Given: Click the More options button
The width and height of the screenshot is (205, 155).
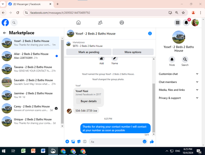Looking at the screenshot, I should point(133,52).
